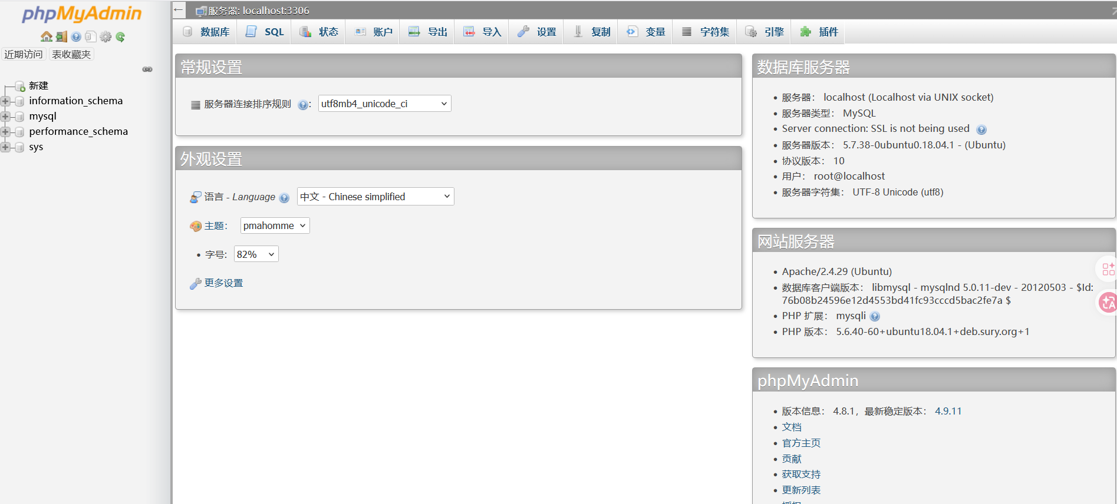1117x504 pixels.
Task: Select the information_schema database name
Action: 76,101
